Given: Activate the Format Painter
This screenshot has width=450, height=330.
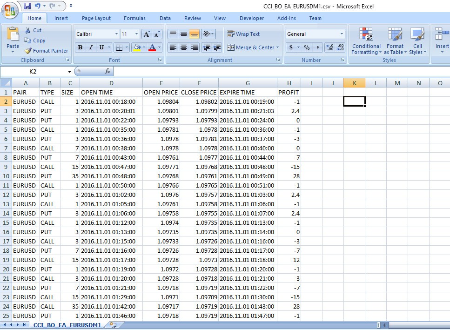Looking at the screenshot, I should pyautogui.click(x=47, y=51).
